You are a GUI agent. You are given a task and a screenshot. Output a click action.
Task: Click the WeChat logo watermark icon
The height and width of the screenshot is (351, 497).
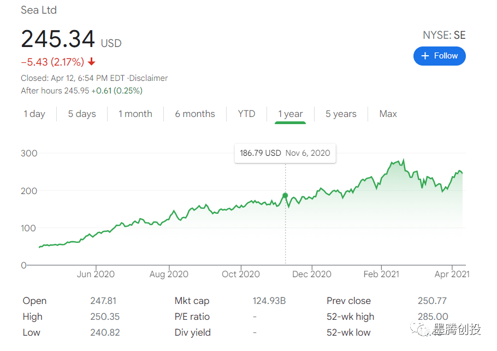(x=421, y=329)
